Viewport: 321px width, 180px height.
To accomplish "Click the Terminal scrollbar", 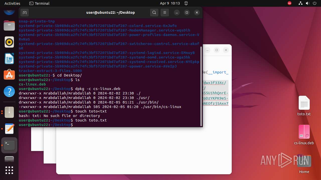I will (201, 86).
